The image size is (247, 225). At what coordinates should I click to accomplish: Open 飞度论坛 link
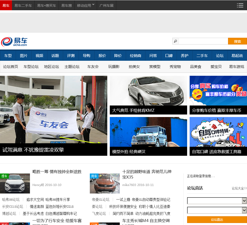[99, 214]
